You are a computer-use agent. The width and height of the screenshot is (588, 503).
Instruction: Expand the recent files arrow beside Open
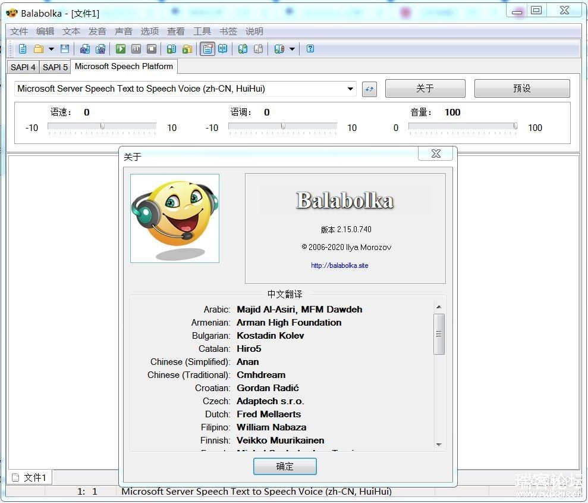click(51, 49)
